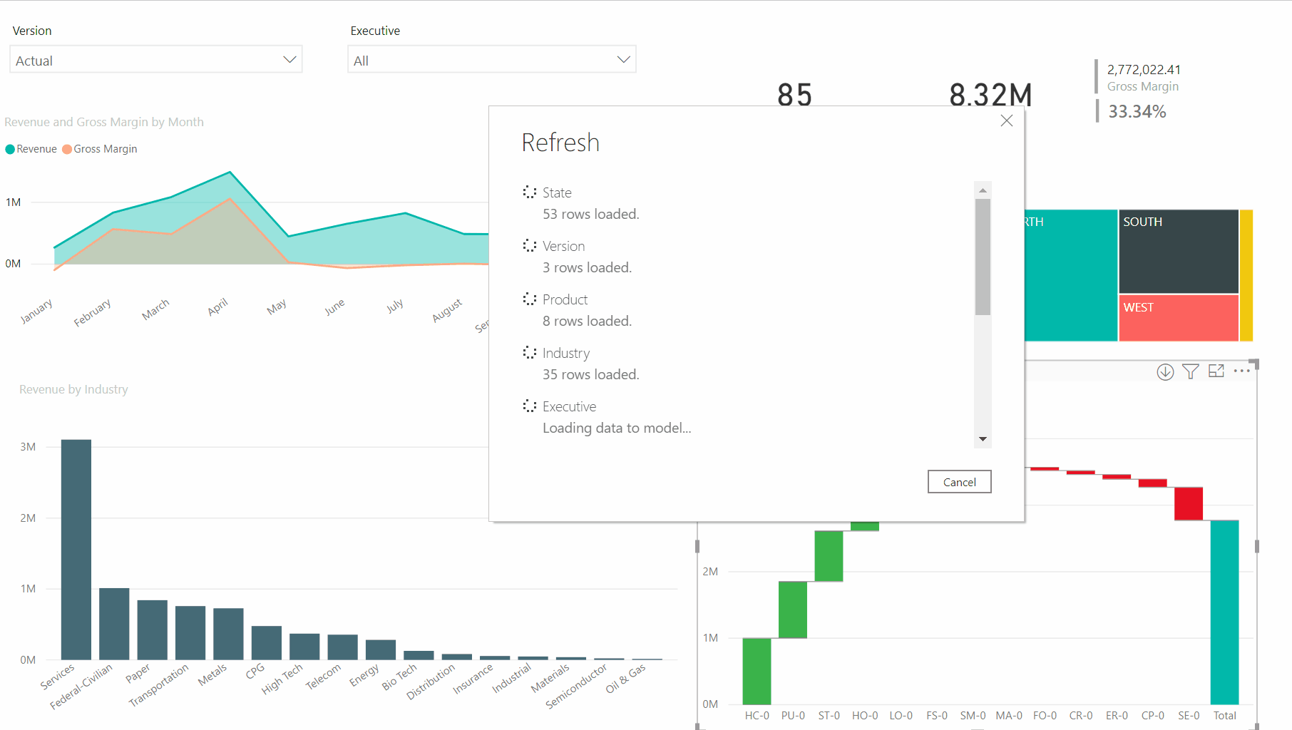Click the teal Total bar in waterfall chart

pos(1224,612)
